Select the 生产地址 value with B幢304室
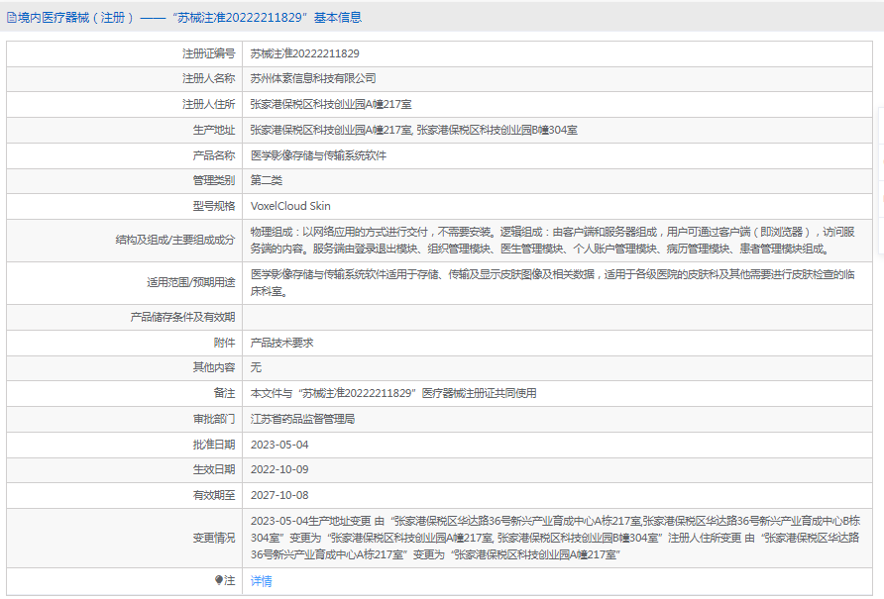884x599 pixels. pos(414,130)
